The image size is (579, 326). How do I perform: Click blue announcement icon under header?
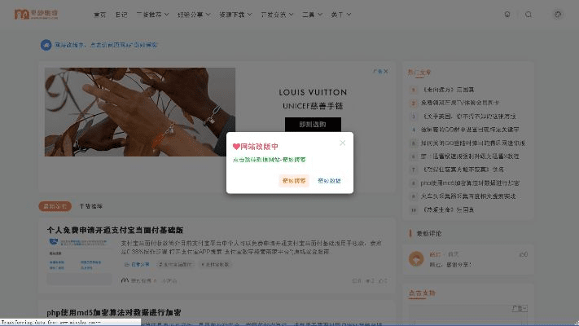[x=46, y=45]
